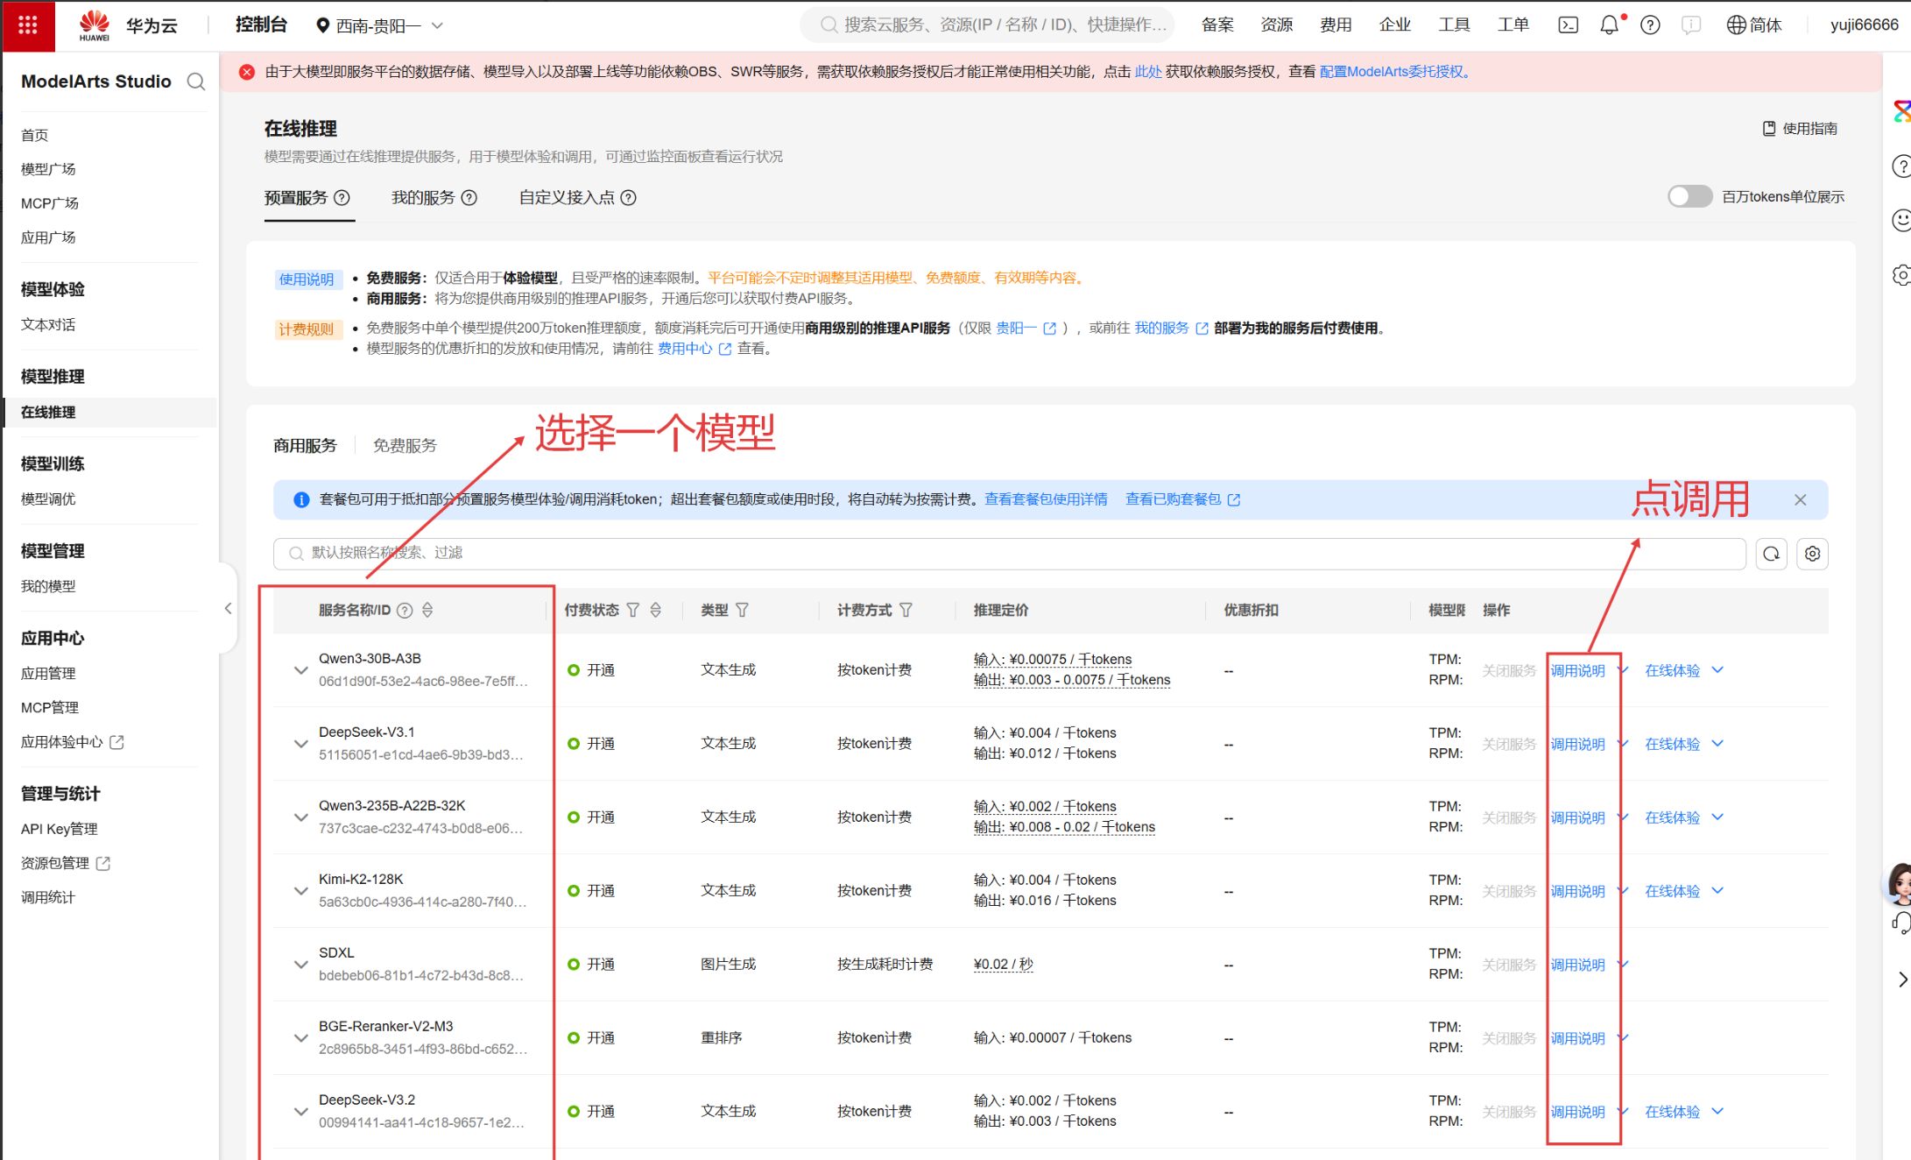Click 调用说明 for Kimi-K2-128K

pyautogui.click(x=1577, y=891)
